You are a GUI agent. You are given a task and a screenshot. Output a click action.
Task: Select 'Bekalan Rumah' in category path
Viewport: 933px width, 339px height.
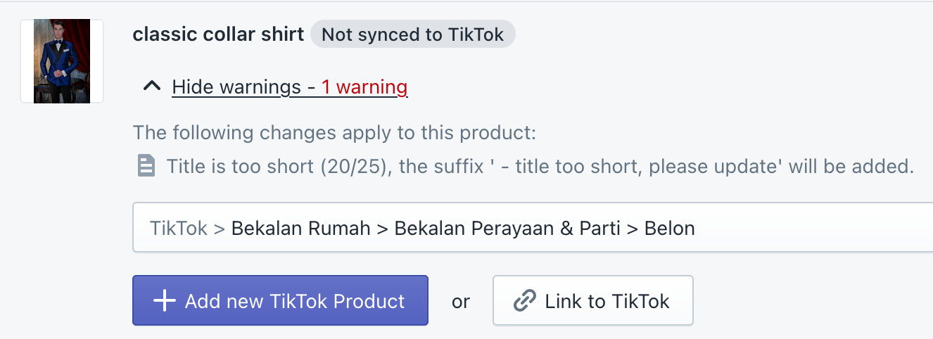[x=302, y=228]
